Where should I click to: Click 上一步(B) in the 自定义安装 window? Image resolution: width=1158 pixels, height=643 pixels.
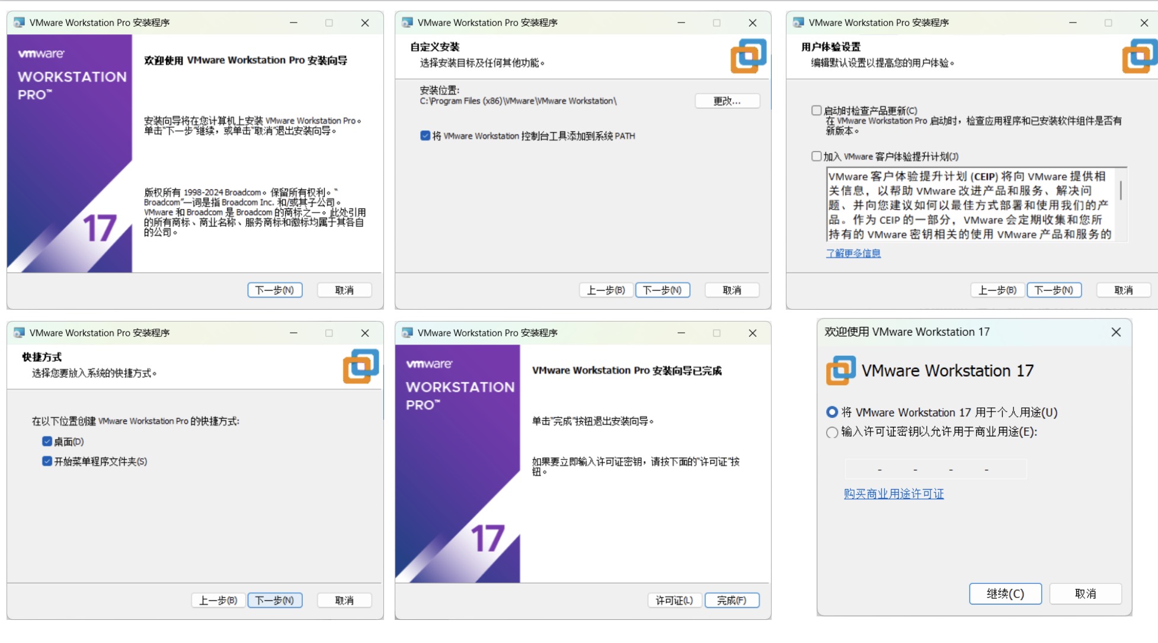[x=606, y=290]
